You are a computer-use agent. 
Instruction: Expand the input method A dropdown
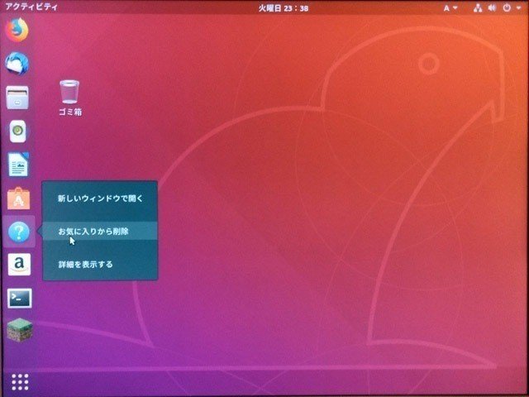coord(450,8)
